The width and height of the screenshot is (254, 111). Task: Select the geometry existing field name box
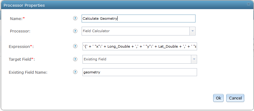(140, 72)
